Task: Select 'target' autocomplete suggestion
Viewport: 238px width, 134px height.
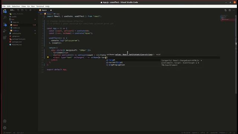Action: pyautogui.click(x=133, y=60)
